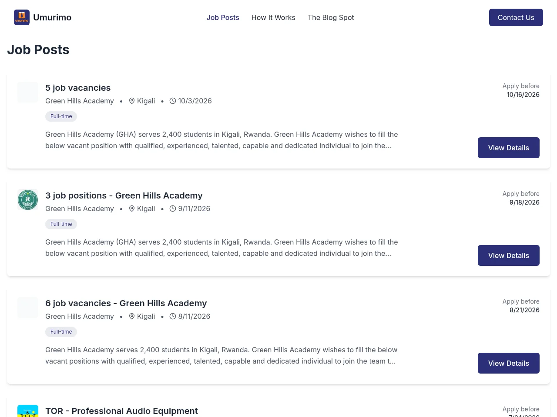The image size is (557, 417).
Task: Click the Umurimo logo icon
Action: (x=22, y=17)
